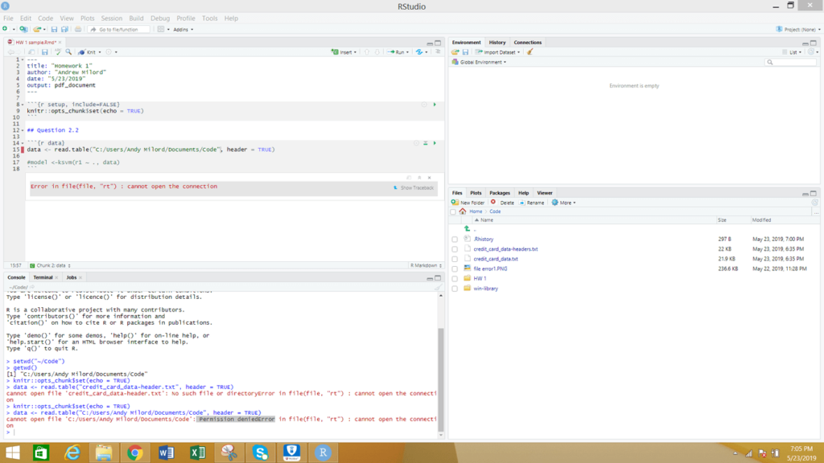Knit the HW 1 sample document

(87, 52)
